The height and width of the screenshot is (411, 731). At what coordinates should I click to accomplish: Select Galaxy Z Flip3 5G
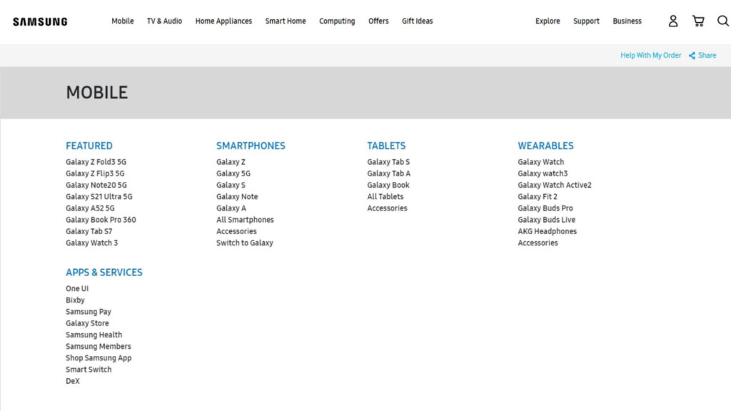(x=95, y=173)
